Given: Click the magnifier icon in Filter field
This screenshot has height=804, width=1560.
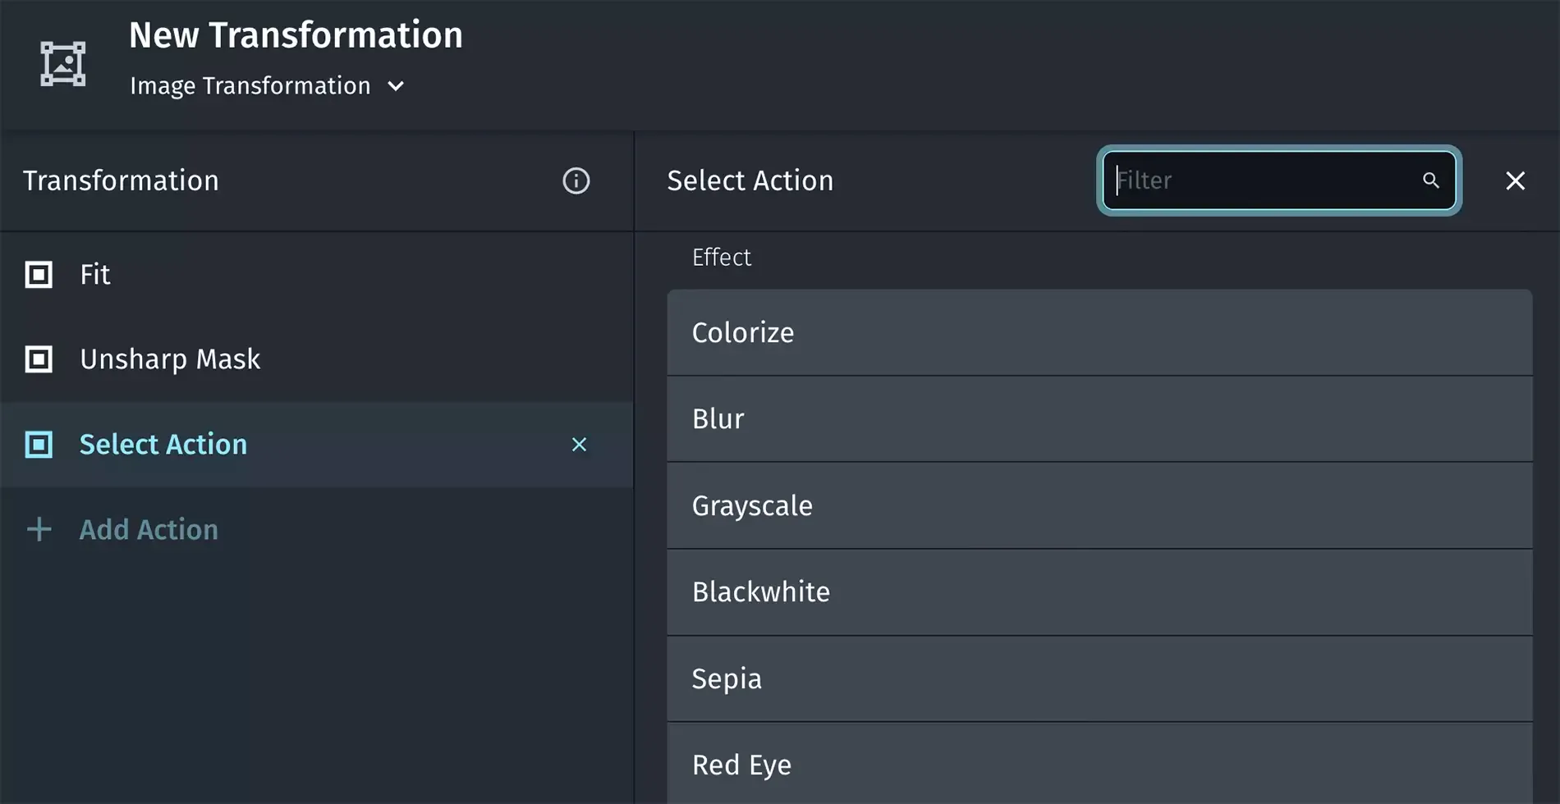Looking at the screenshot, I should pyautogui.click(x=1430, y=180).
